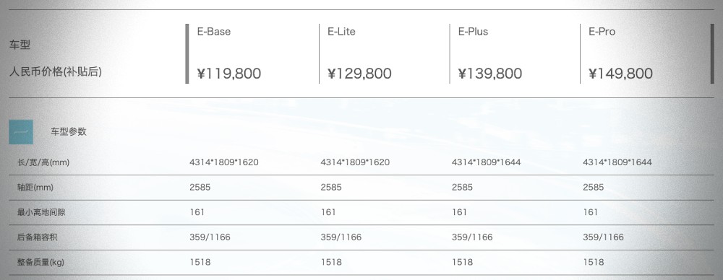Select the E-Pro model column header
The height and width of the screenshot is (280, 723).
coord(602,32)
